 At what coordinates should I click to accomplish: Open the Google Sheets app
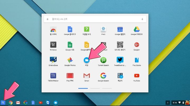pyautogui.click(x=70, y=45)
